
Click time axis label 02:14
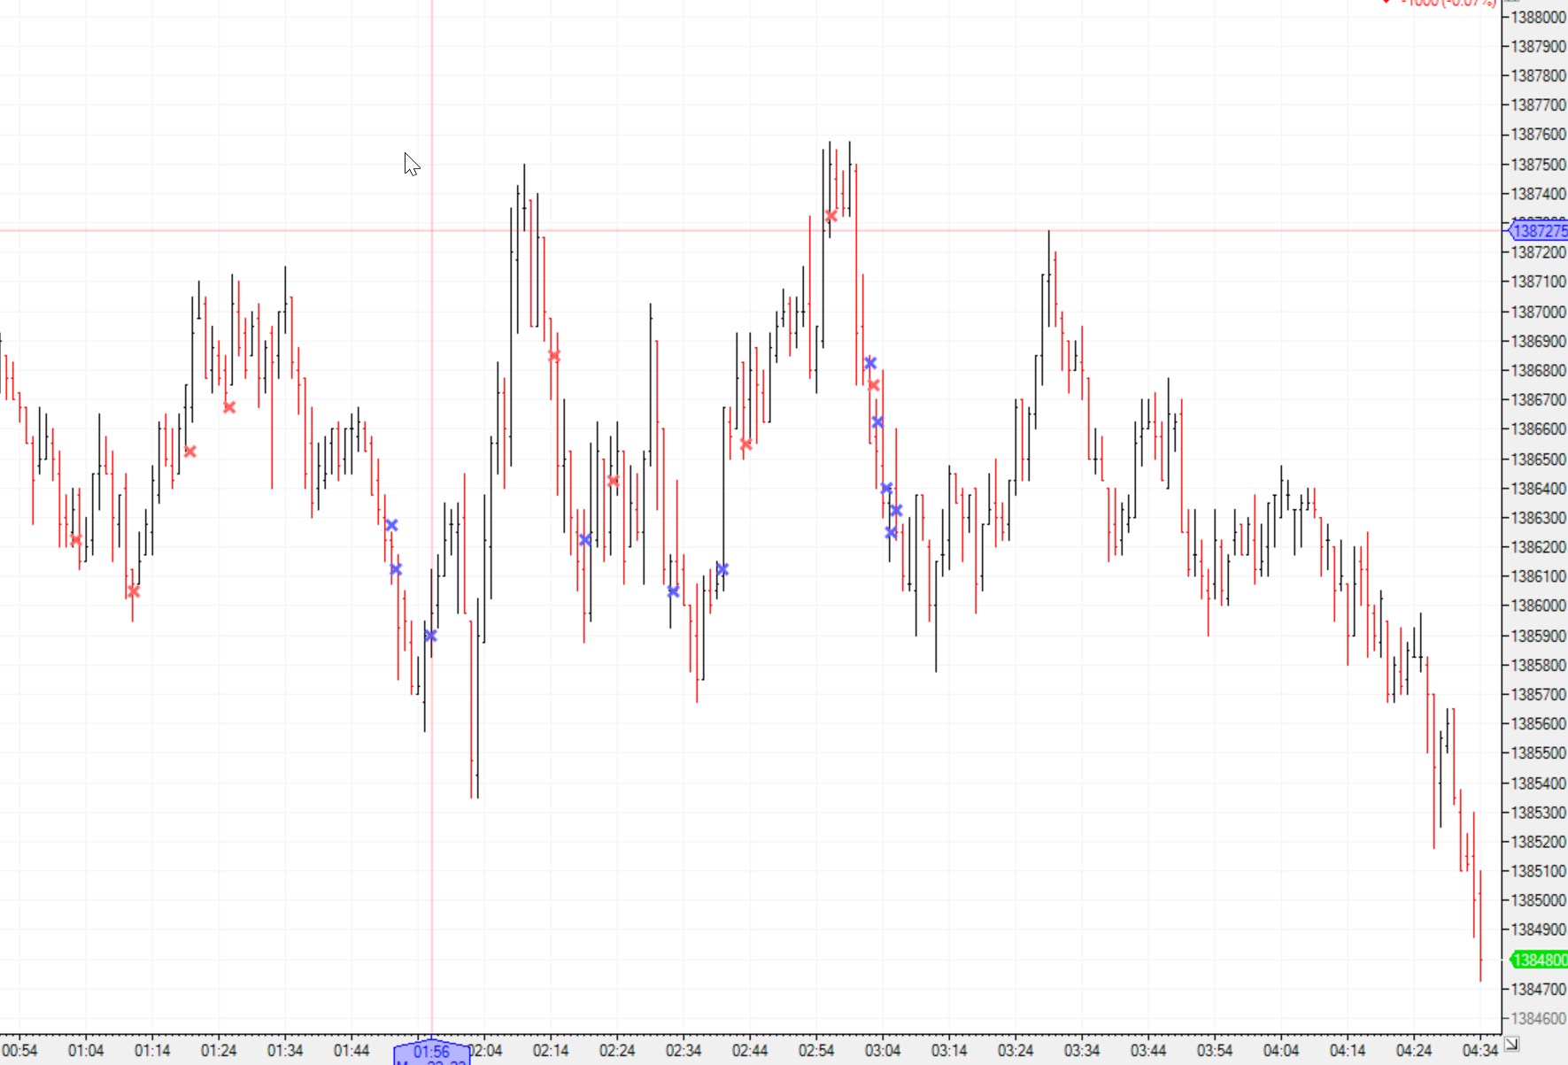pyautogui.click(x=551, y=1051)
